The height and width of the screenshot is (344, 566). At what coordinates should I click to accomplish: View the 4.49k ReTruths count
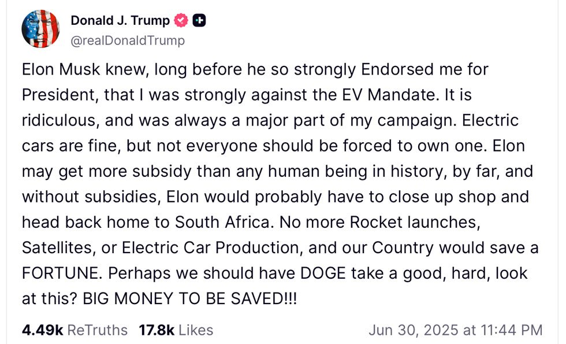43,330
